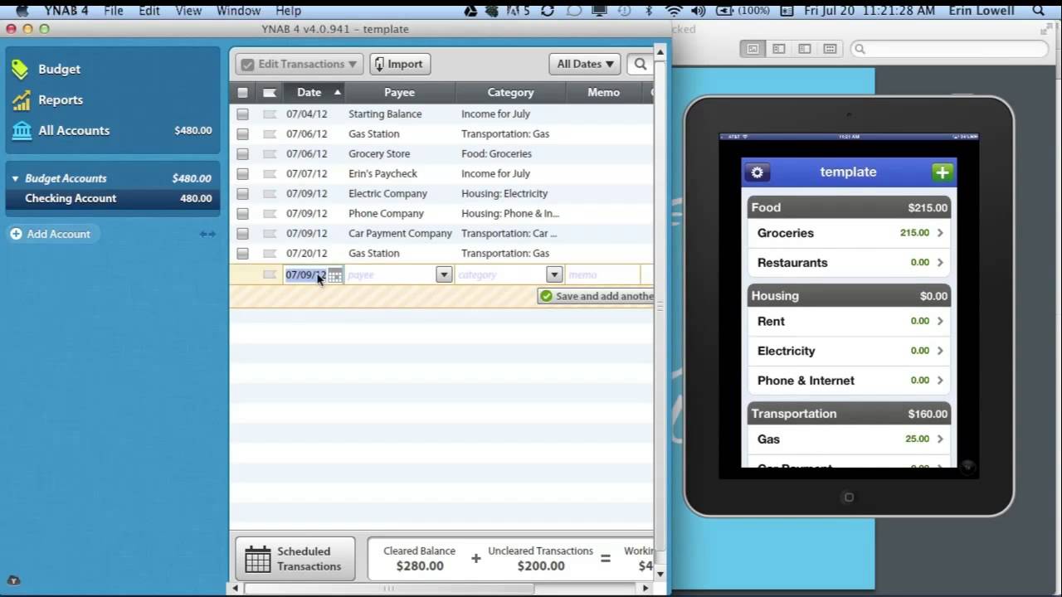
Task: Check the 07/20/12 Gas Station row checkbox
Action: (242, 254)
